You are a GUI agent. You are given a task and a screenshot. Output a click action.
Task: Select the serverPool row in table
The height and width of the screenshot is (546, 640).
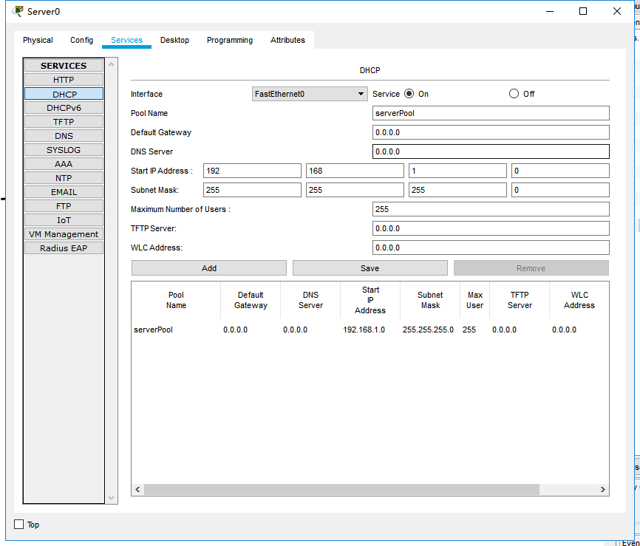coord(153,330)
